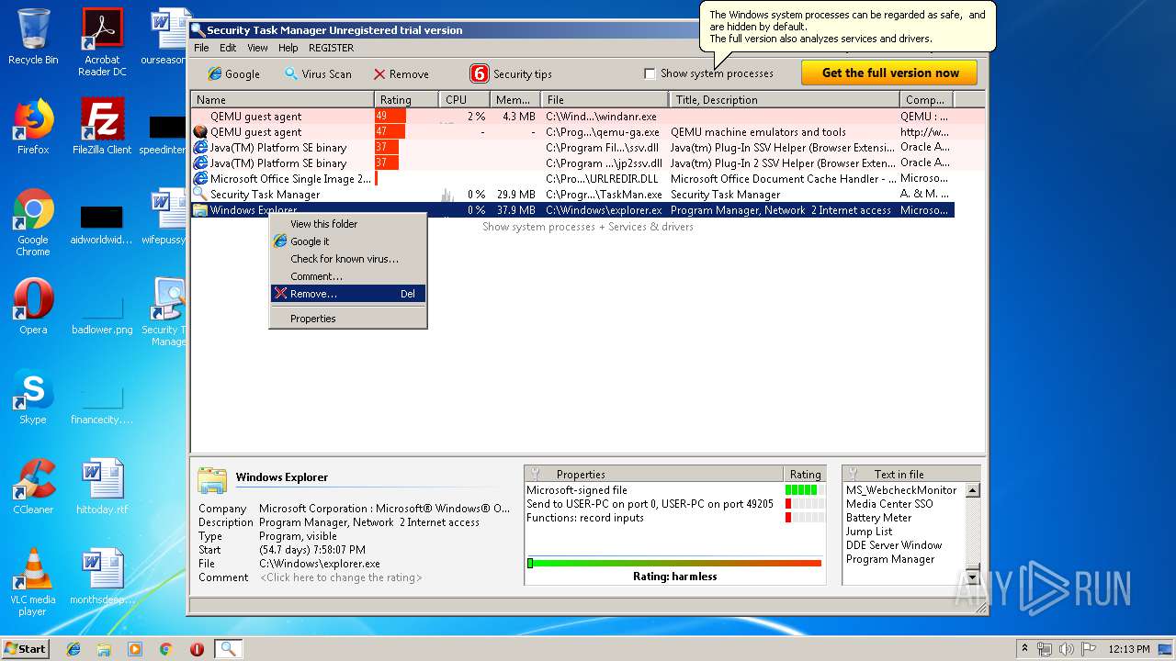Select Comment... in context menu
Screen dimensions: 1176x661
347,276
